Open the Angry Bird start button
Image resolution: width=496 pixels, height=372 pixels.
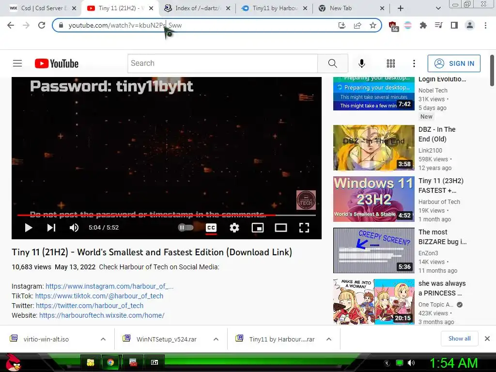(13, 362)
